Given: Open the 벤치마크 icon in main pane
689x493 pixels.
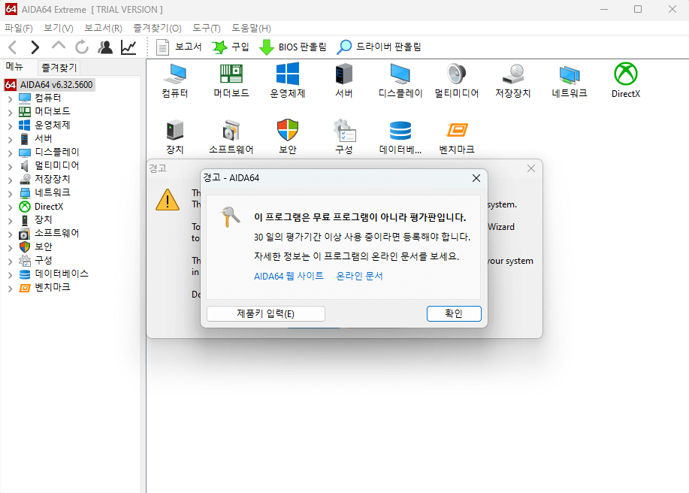Looking at the screenshot, I should click(457, 137).
